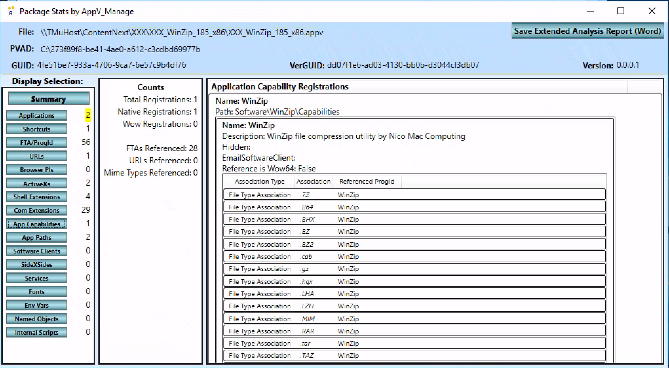View the Named Objects section
The width and height of the screenshot is (669, 368).
coord(37,319)
